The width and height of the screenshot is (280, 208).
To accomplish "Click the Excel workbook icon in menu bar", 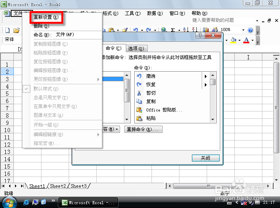I will pos(7,13).
